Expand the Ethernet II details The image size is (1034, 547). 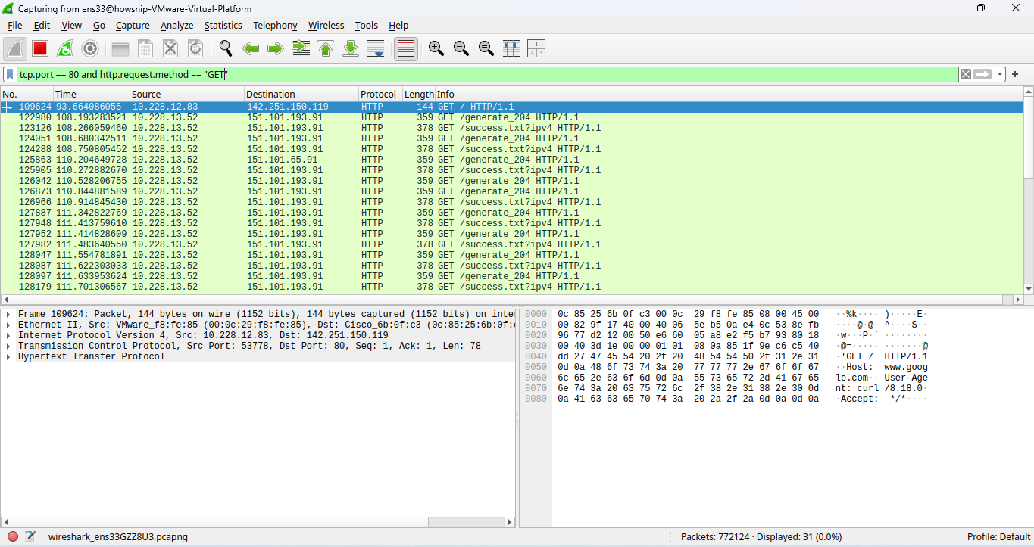click(8, 325)
